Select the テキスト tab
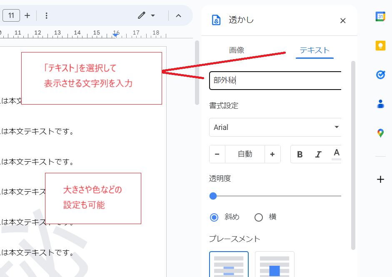The height and width of the screenshot is (277, 392). pyautogui.click(x=315, y=50)
